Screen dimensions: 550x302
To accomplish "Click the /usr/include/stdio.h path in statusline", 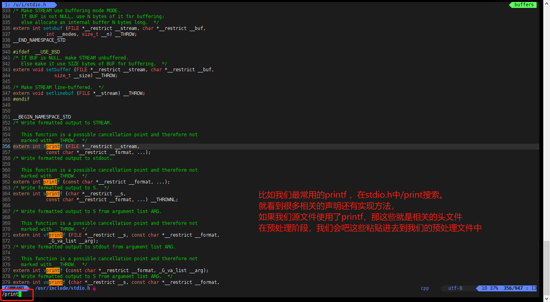I will [x=63, y=288].
